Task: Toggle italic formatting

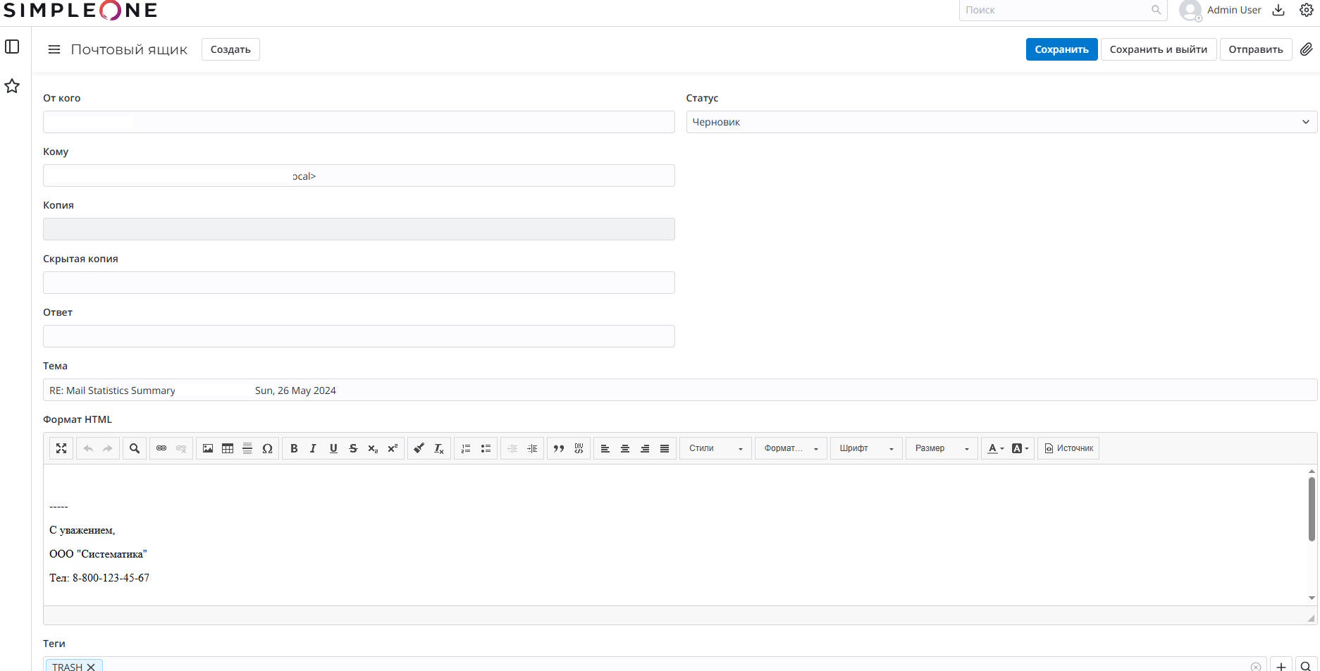Action: click(314, 448)
